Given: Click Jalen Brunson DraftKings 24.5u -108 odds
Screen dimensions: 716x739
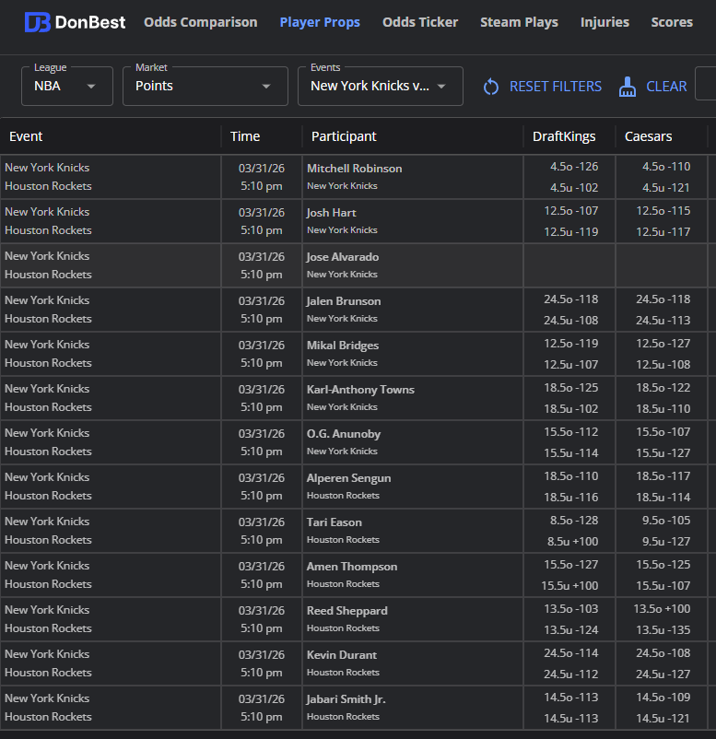Looking at the screenshot, I should (570, 321).
